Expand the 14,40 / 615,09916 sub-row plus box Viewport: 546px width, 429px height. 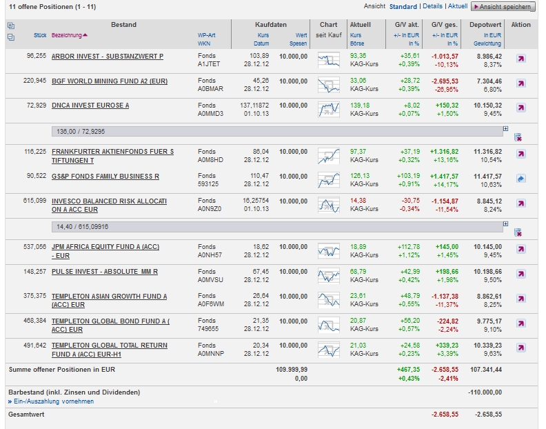click(505, 223)
